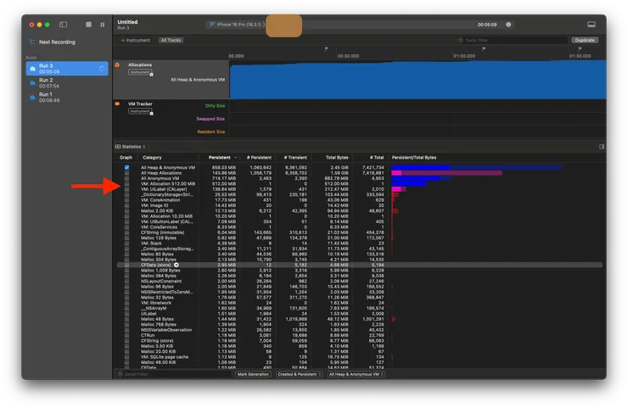Pause the recording with the pause icon

(103, 25)
